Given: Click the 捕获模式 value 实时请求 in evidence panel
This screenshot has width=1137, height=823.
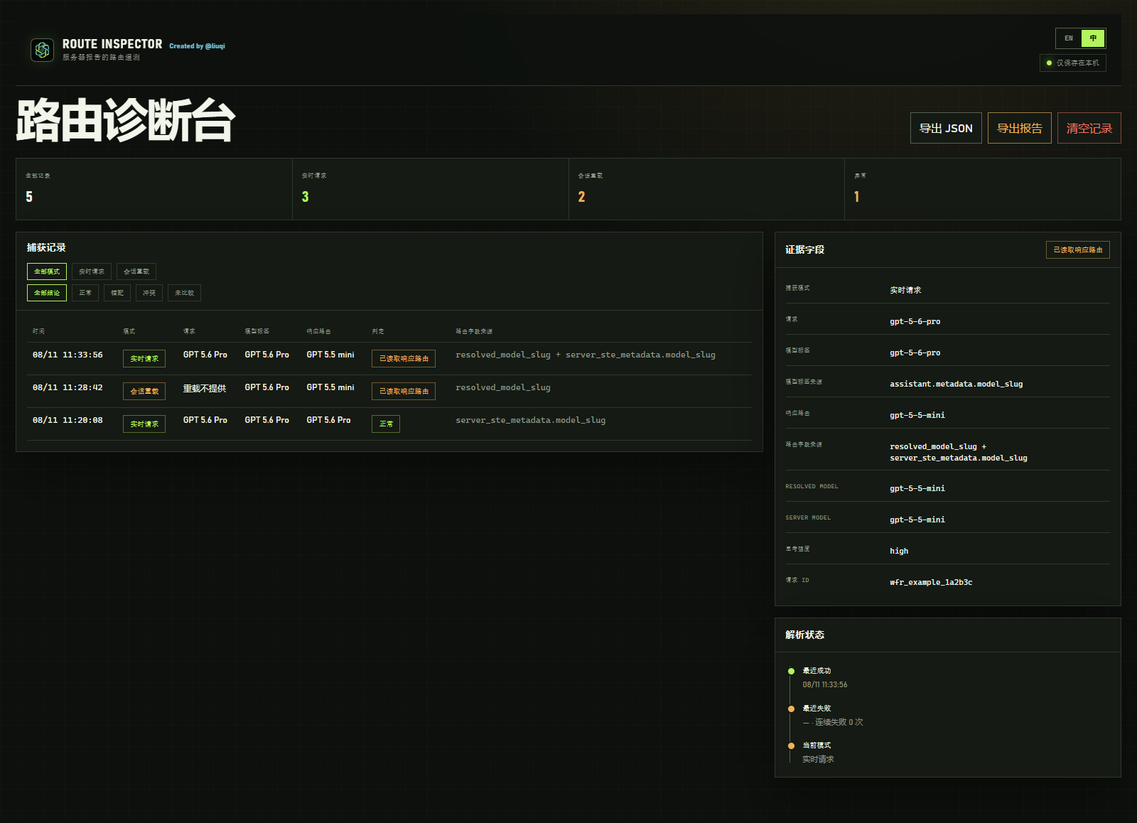Looking at the screenshot, I should (905, 290).
